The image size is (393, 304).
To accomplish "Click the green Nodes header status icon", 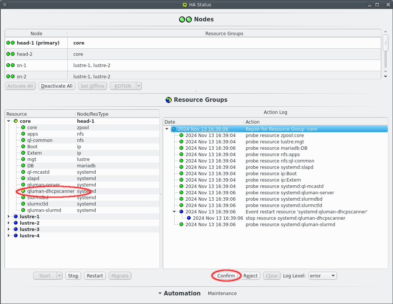I will pyautogui.click(x=185, y=19).
